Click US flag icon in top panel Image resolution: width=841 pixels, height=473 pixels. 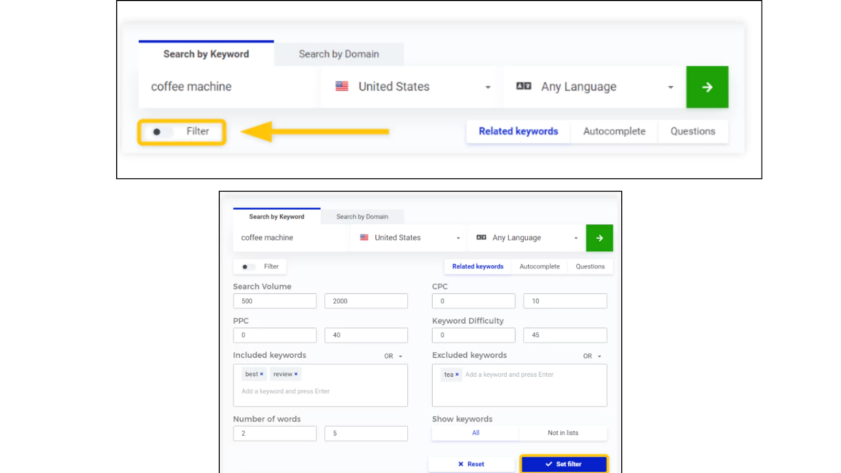(x=342, y=86)
